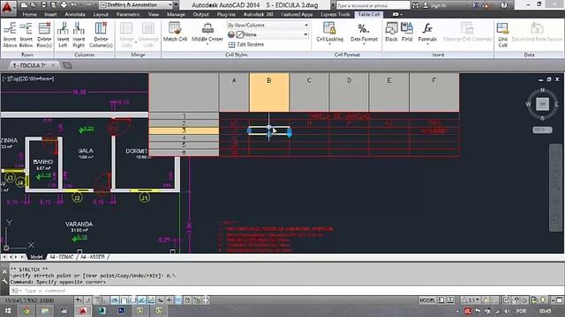Screen dimensions: 565x317
Task: Toggle MODEL space button in status bar
Action: [x=427, y=300]
